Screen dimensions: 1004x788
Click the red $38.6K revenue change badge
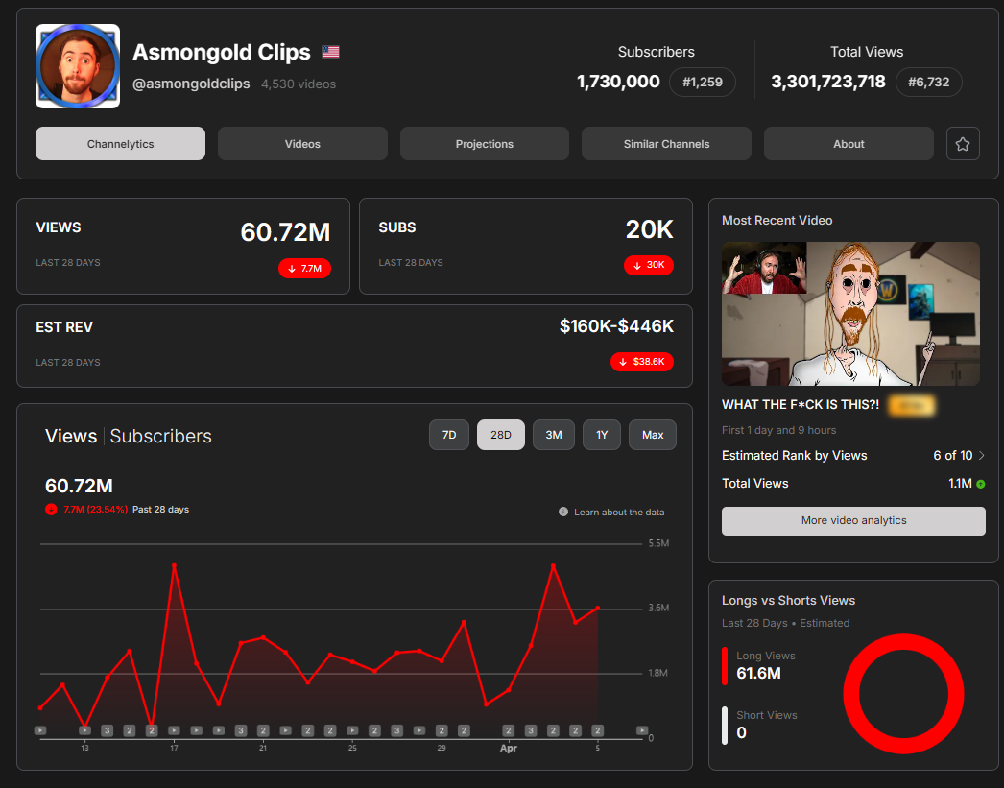point(641,362)
